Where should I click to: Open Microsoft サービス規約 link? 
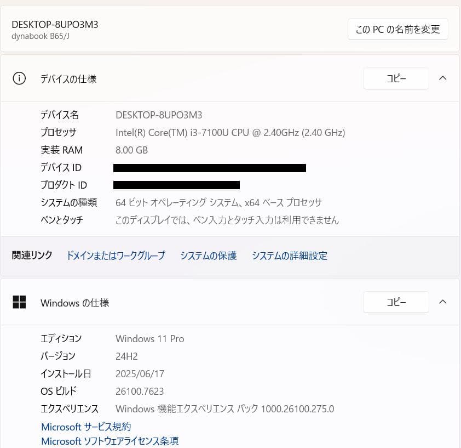pyautogui.click(x=86, y=427)
